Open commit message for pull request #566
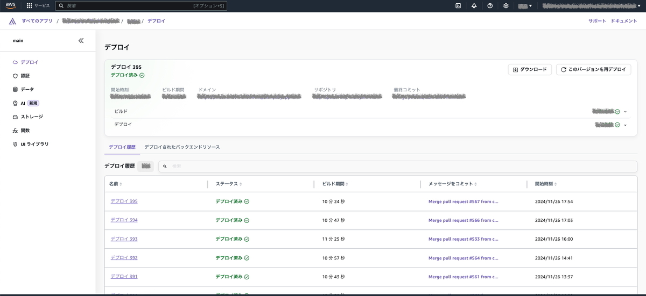Screen dimensions: 646x296 pos(464,220)
